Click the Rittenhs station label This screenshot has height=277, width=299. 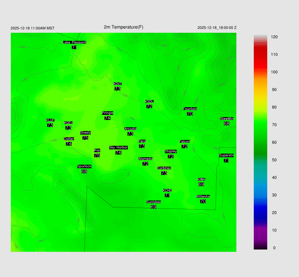click(x=203, y=197)
